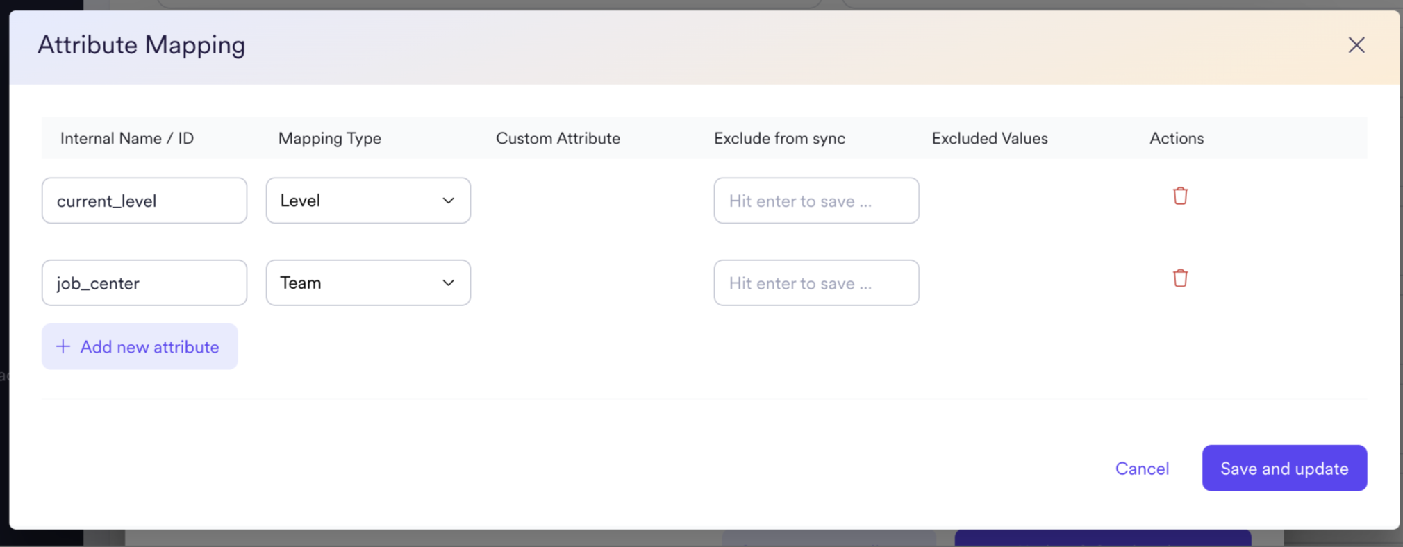The width and height of the screenshot is (1403, 547).
Task: Close the Attribute Mapping dialog
Action: [1356, 45]
